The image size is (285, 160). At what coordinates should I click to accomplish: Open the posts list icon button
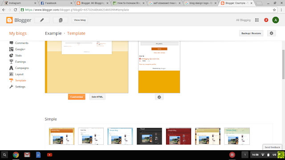pyautogui.click(x=61, y=20)
